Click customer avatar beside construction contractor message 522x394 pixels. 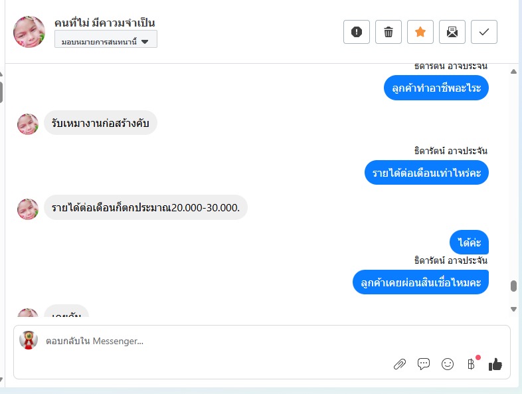click(28, 124)
